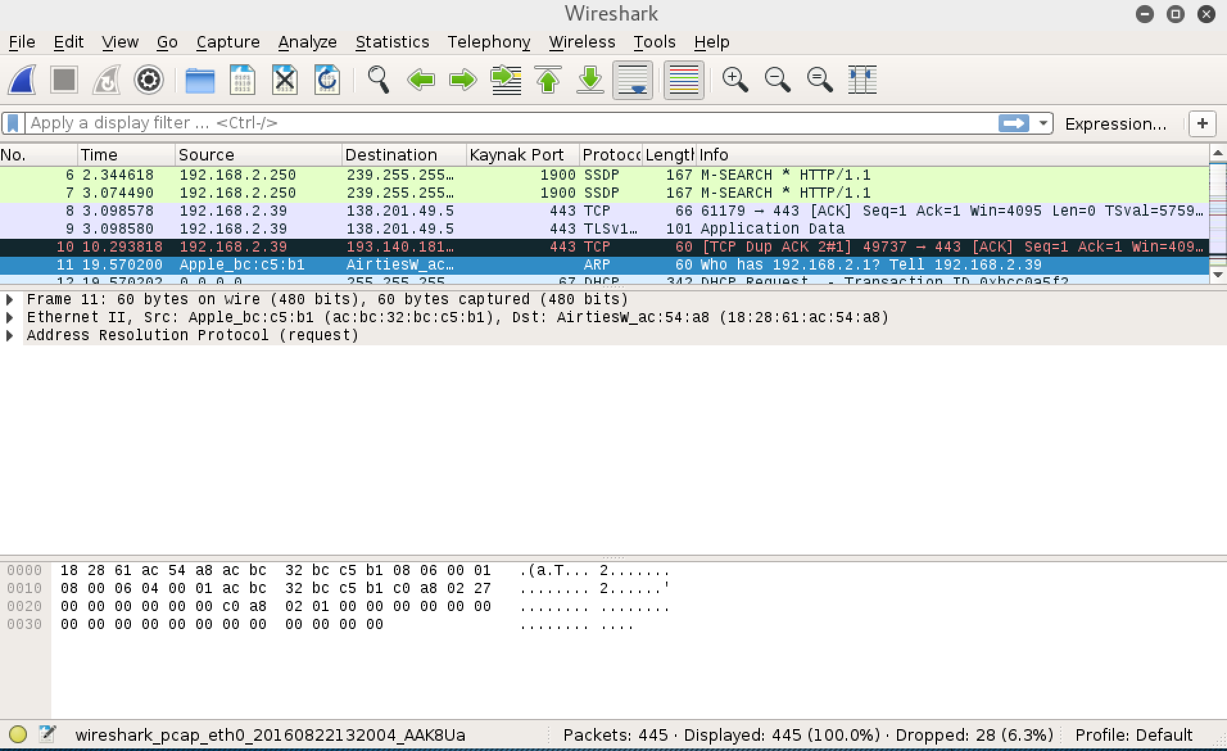Sort by Kaynak Port column header
Image resolution: width=1227 pixels, height=751 pixels.
pos(523,155)
